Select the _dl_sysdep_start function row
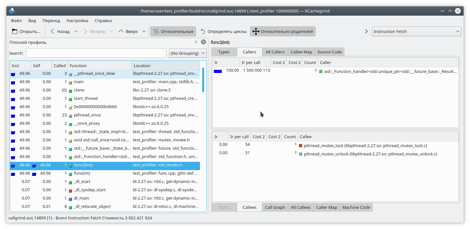 (x=105, y=190)
